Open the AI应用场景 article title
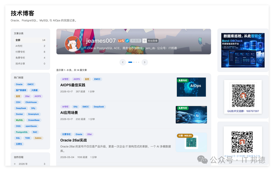274x171 pixels. click(x=69, y=112)
